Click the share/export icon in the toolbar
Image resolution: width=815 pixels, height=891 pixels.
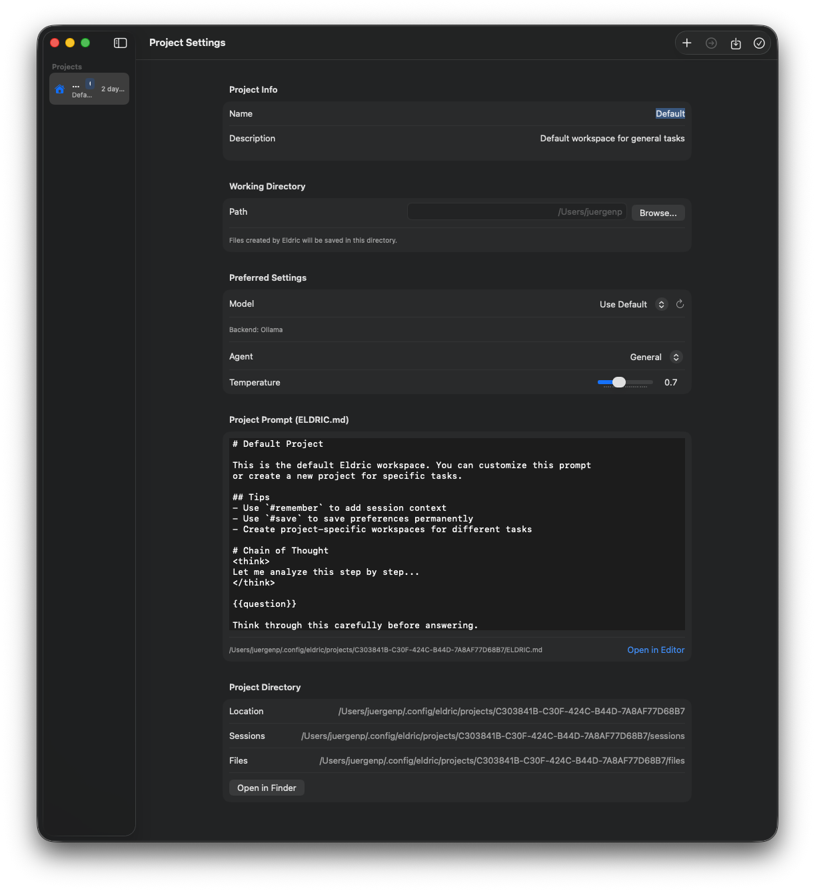coord(736,43)
